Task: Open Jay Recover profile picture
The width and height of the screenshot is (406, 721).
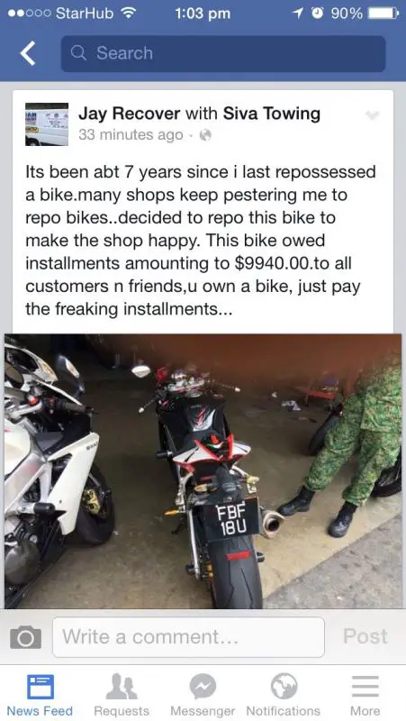Action: coord(47,124)
